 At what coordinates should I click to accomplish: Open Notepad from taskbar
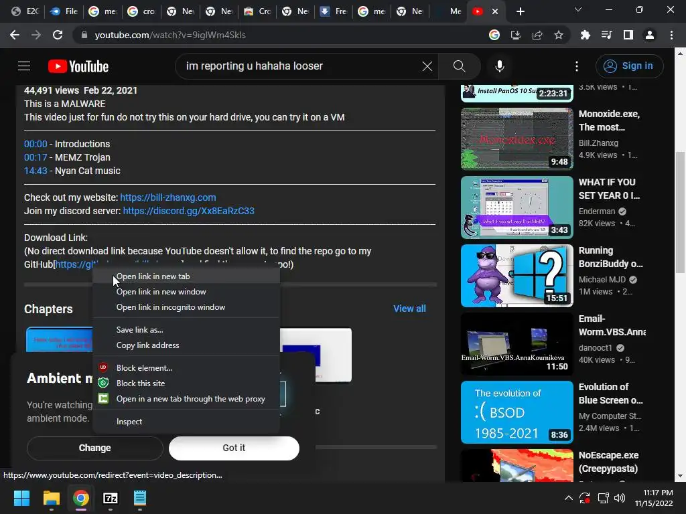(139, 498)
